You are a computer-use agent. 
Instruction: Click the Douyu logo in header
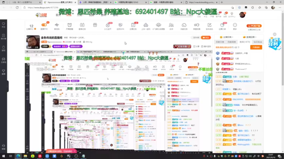pyautogui.click(x=42, y=15)
